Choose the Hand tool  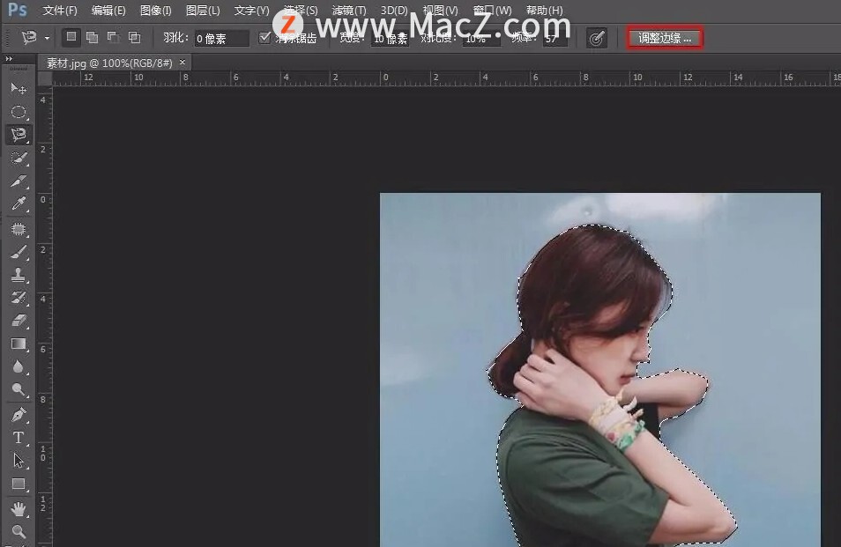tap(18, 509)
